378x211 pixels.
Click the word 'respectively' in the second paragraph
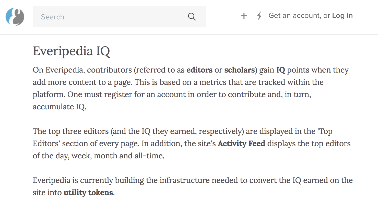221,131
